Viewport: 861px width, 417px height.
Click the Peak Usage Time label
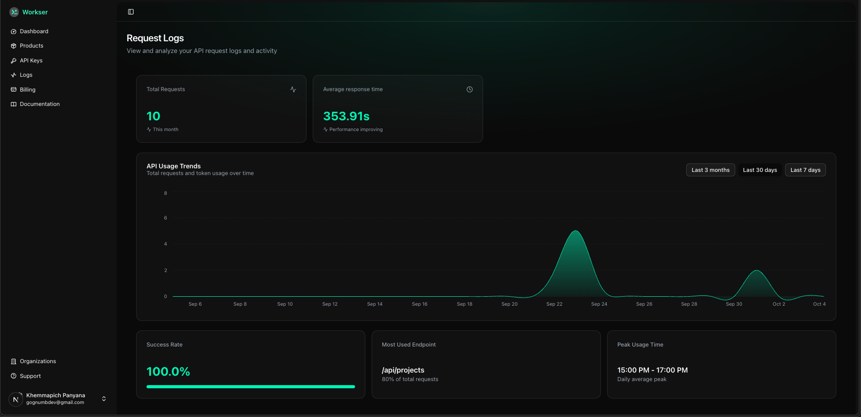(640, 345)
